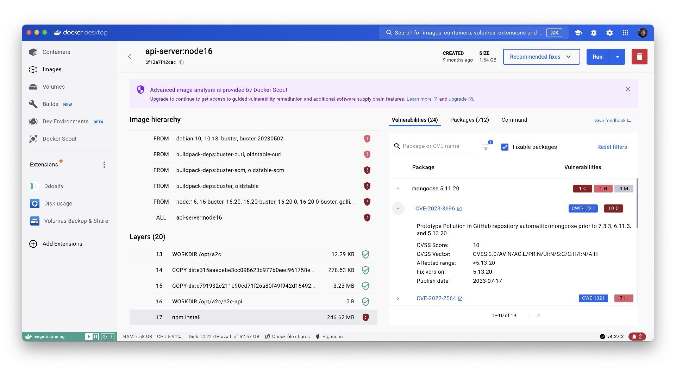Uncheck the Fixable packages checkbox
This screenshot has width=676, height=380.
point(505,147)
